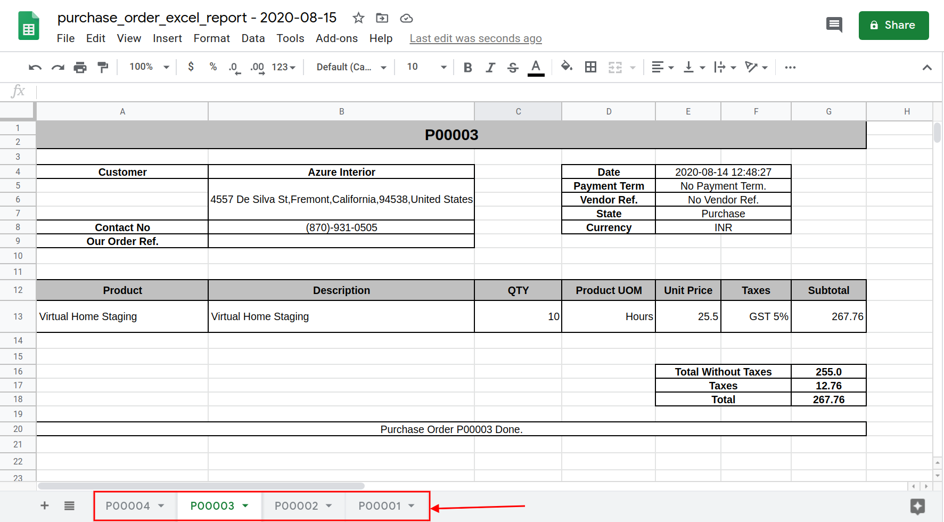Open the Default font family dropdown

tap(351, 67)
